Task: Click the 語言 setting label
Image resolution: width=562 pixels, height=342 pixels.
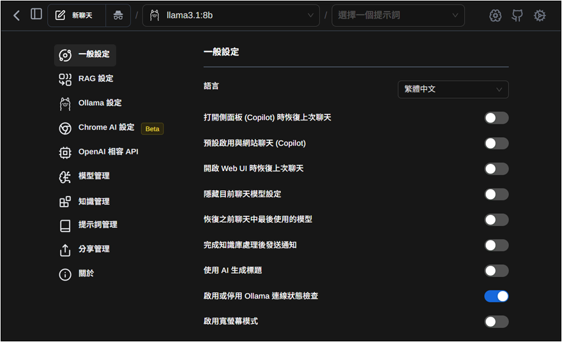Action: tap(211, 86)
